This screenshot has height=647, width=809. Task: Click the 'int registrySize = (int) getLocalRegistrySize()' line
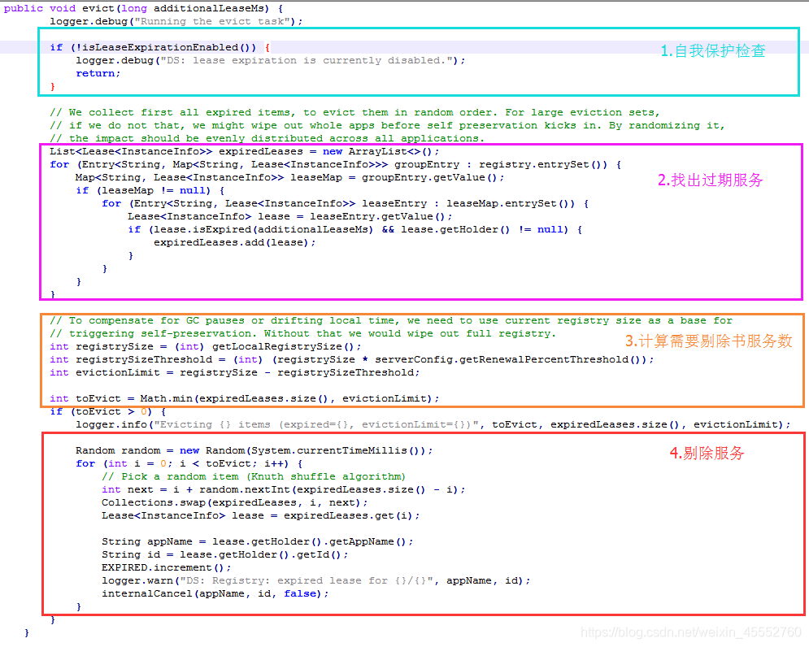[206, 346]
